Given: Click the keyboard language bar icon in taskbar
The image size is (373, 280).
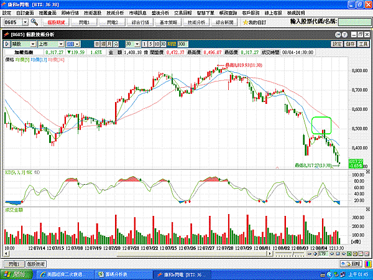Looking at the screenshot, I should click(x=322, y=275).
